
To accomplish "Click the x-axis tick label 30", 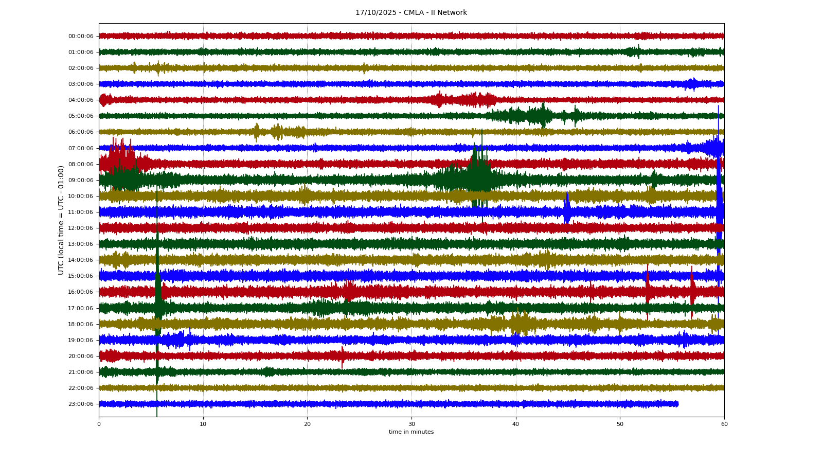I will (411, 424).
